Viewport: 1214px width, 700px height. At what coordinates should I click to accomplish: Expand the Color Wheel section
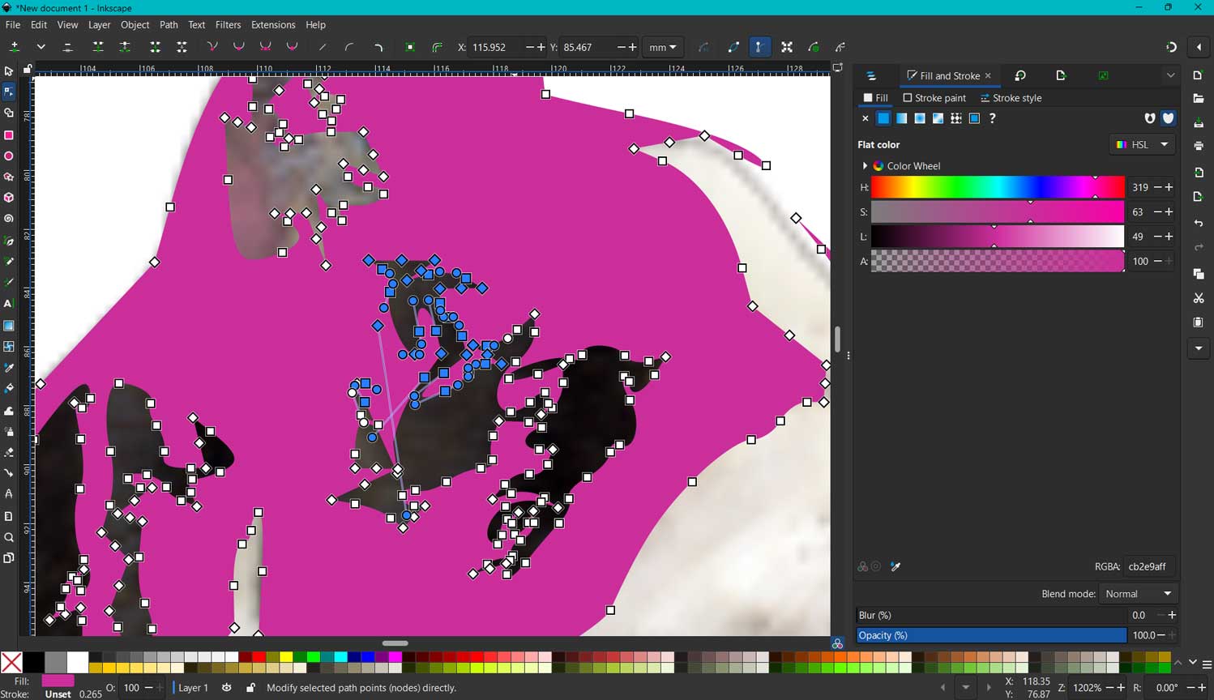tap(864, 165)
